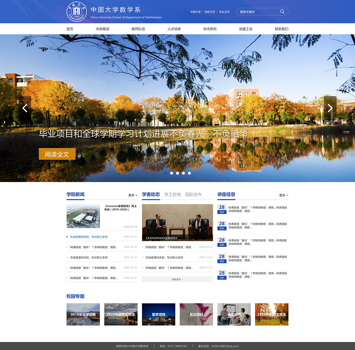Click the 搜索关键字 search input field

257,12
